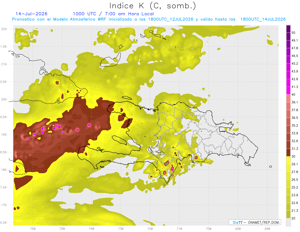
Task: Click "1000 UTC / 7:00 am Hora Local"
Action: coord(113,14)
